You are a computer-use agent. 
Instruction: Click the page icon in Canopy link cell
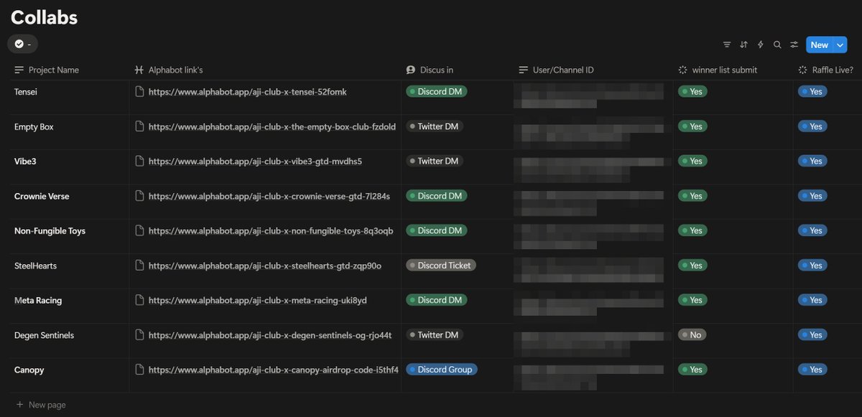[x=140, y=370]
